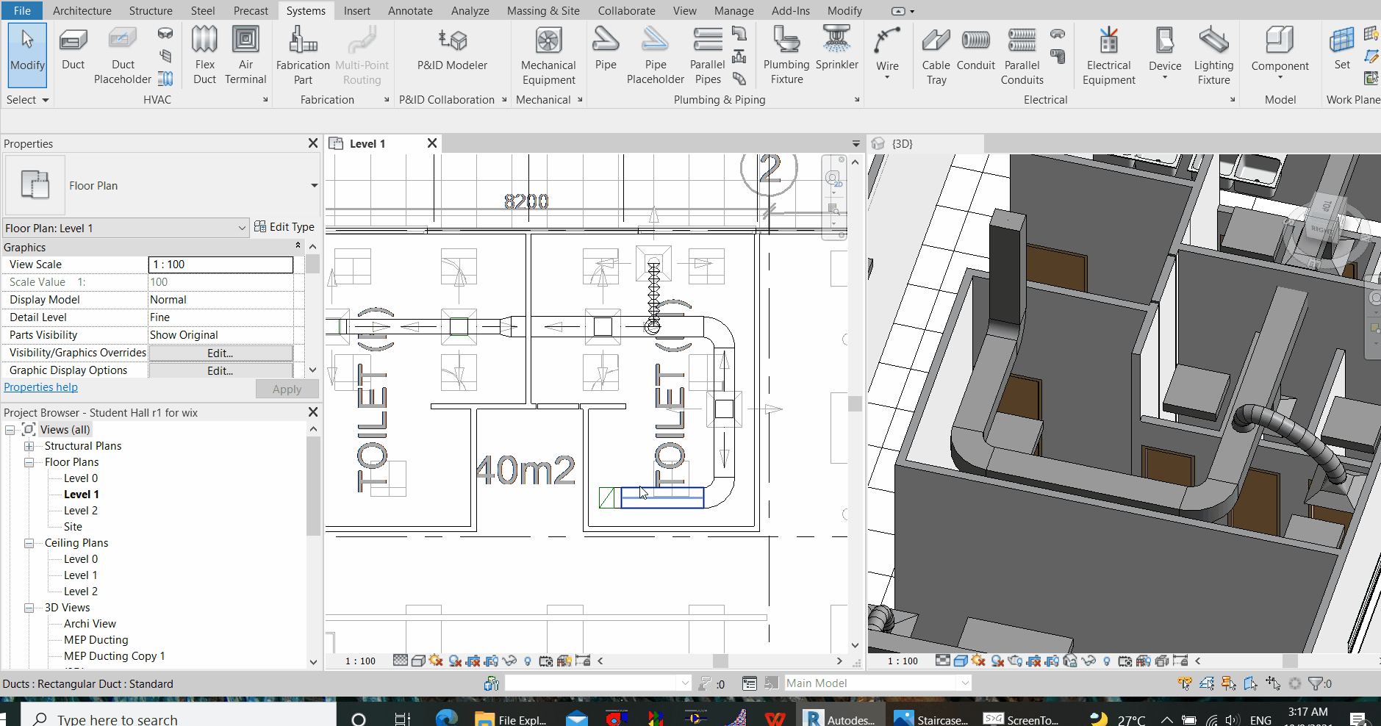
Task: Launch the P&ID Modeler
Action: (x=452, y=48)
